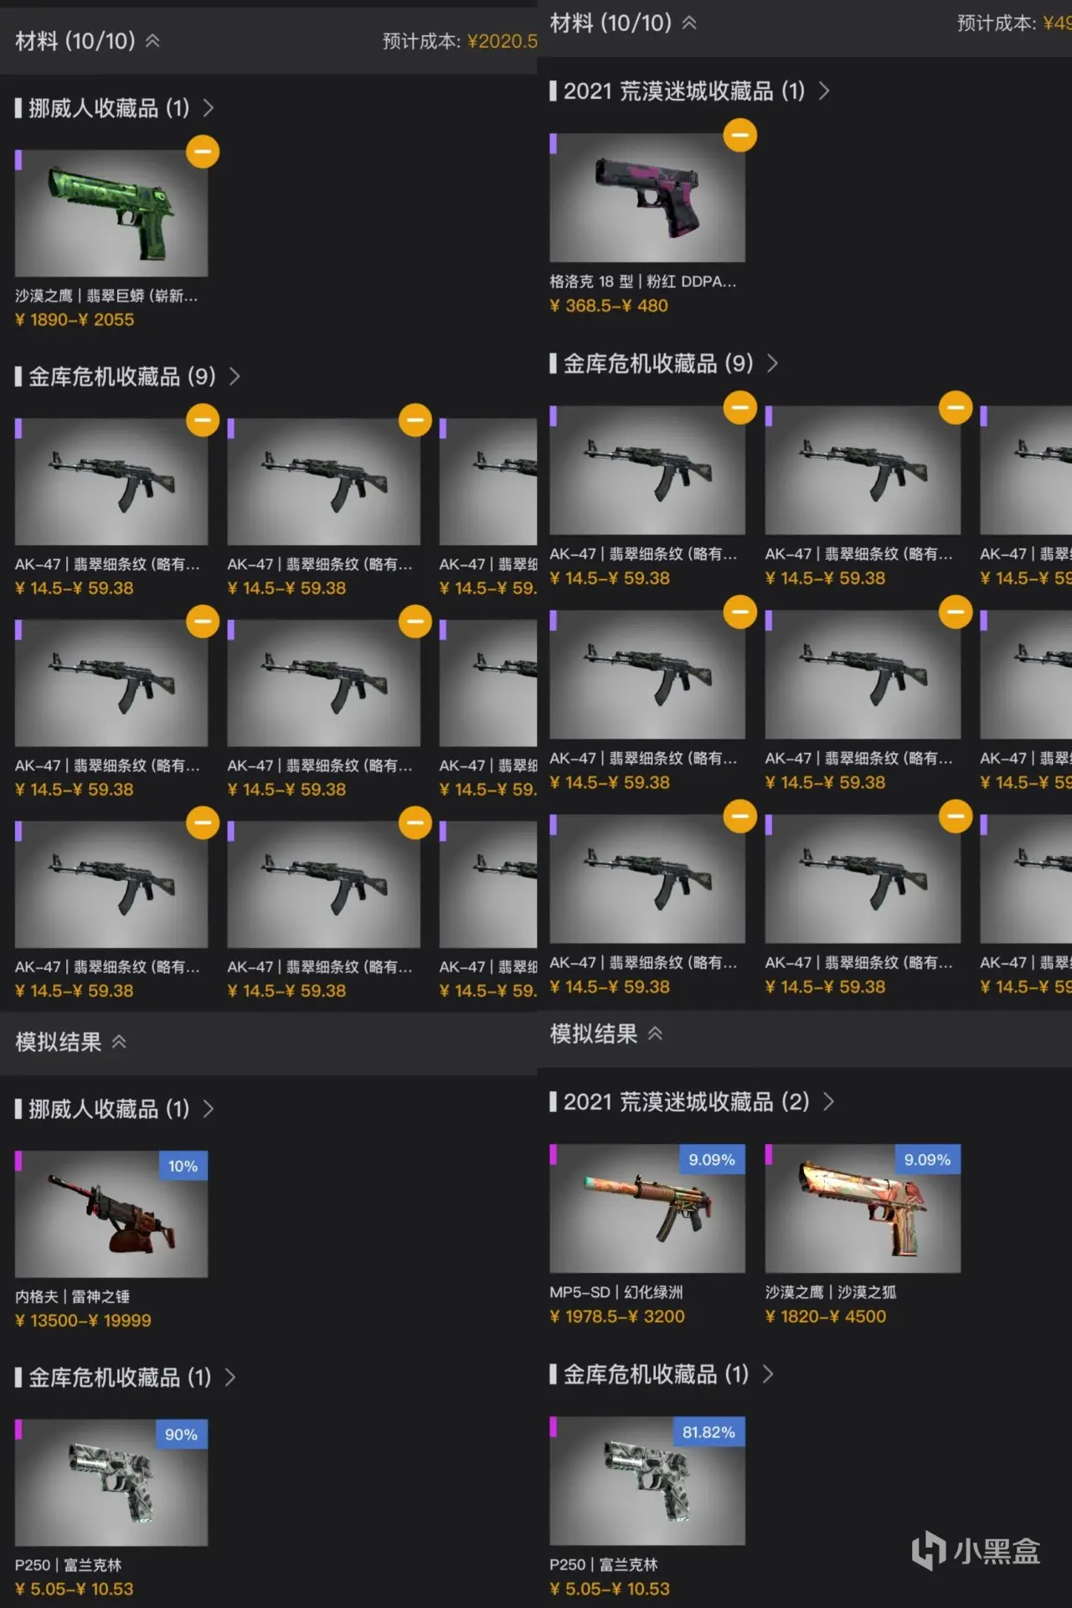Image resolution: width=1072 pixels, height=1608 pixels.
Task: Remove second AK-47 in right top row
Action: click(x=956, y=408)
